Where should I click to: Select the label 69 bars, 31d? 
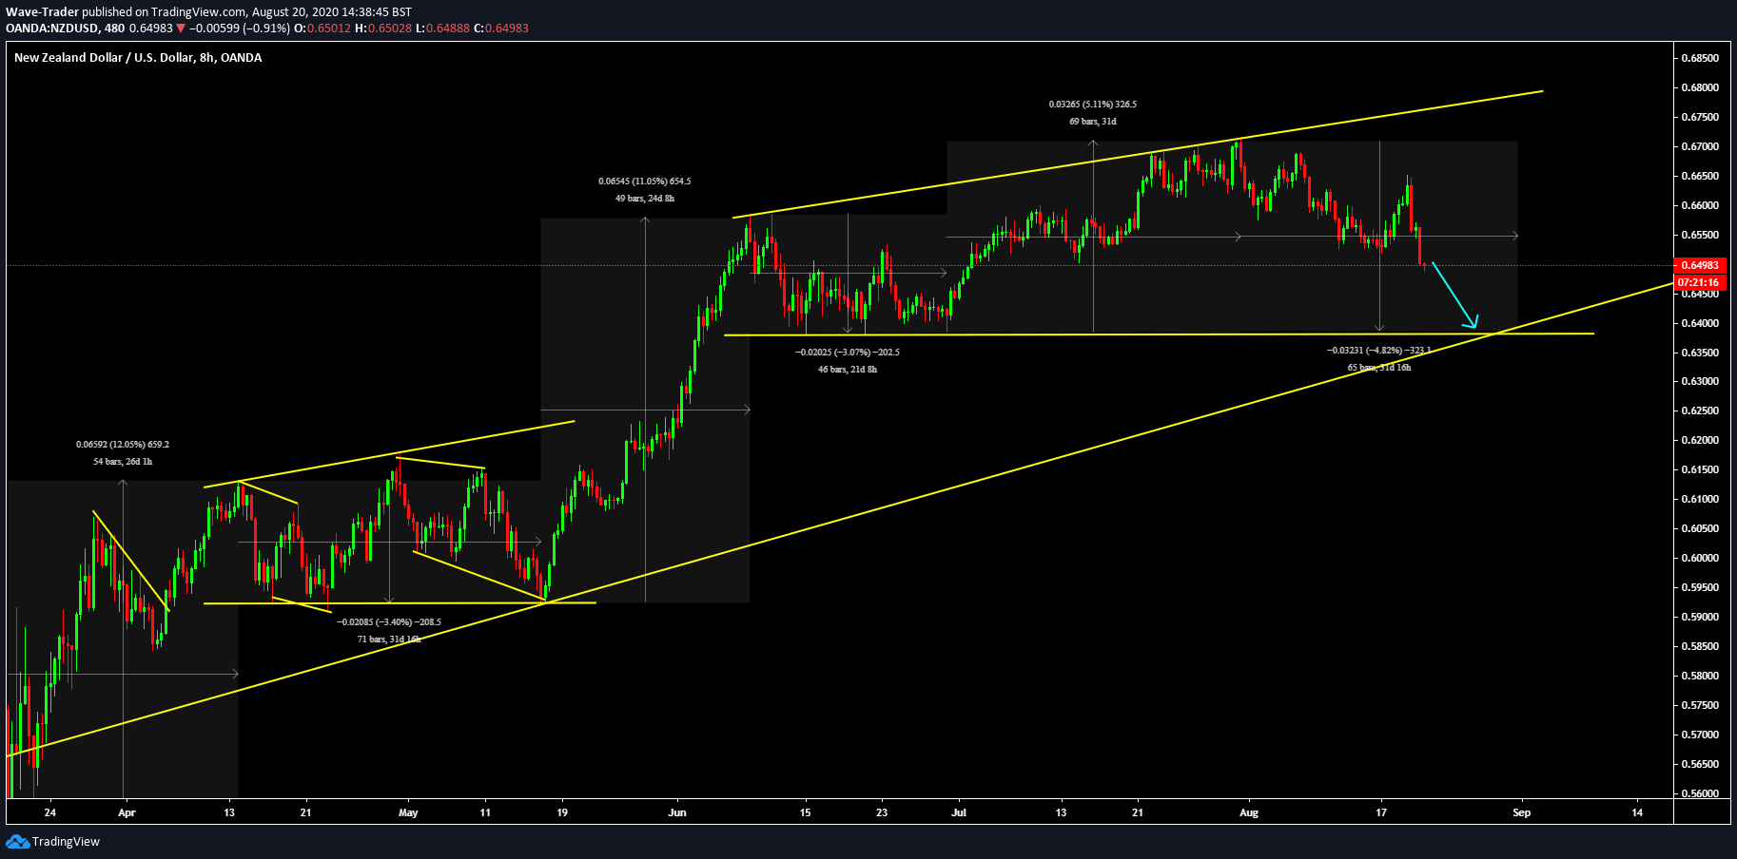click(1093, 122)
